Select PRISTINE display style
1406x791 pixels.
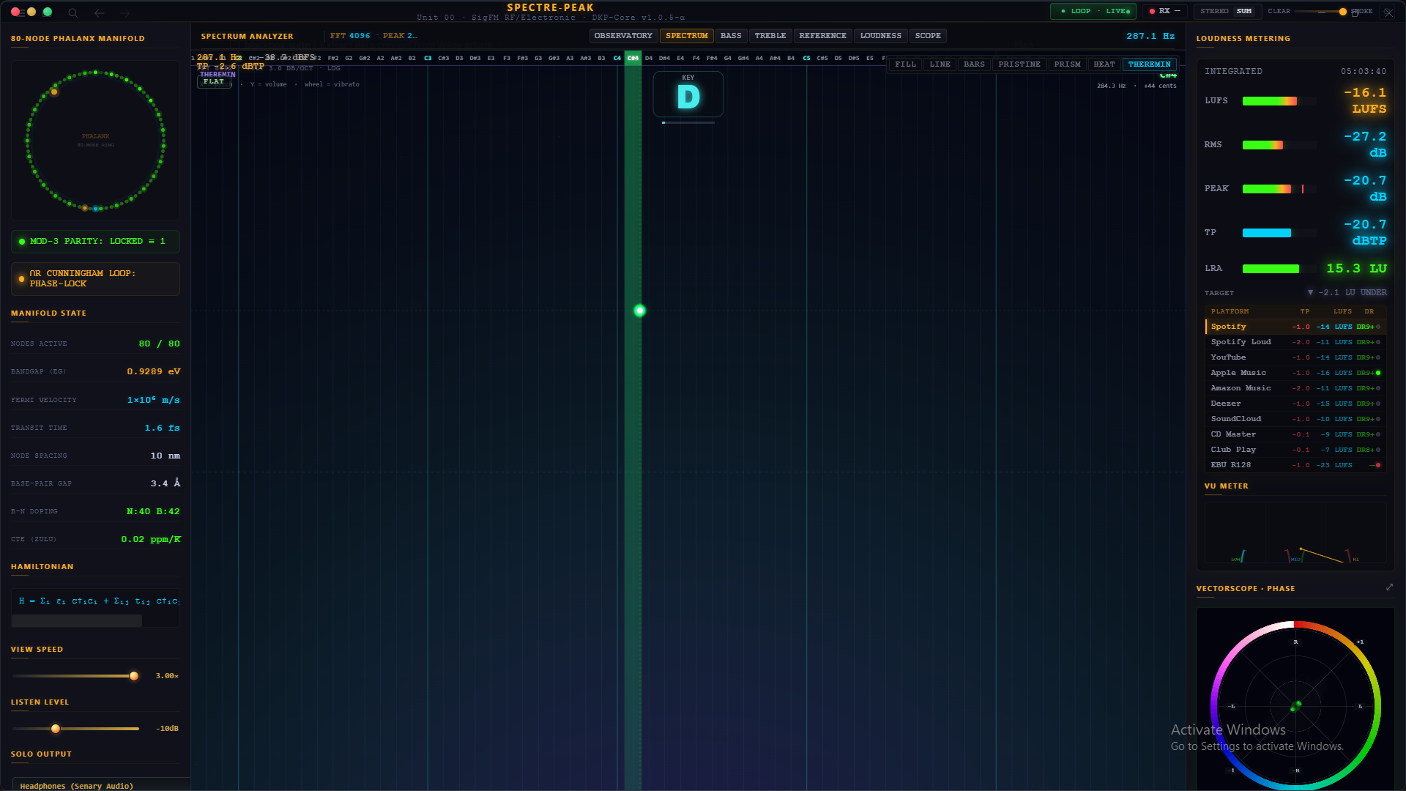[x=1019, y=64]
